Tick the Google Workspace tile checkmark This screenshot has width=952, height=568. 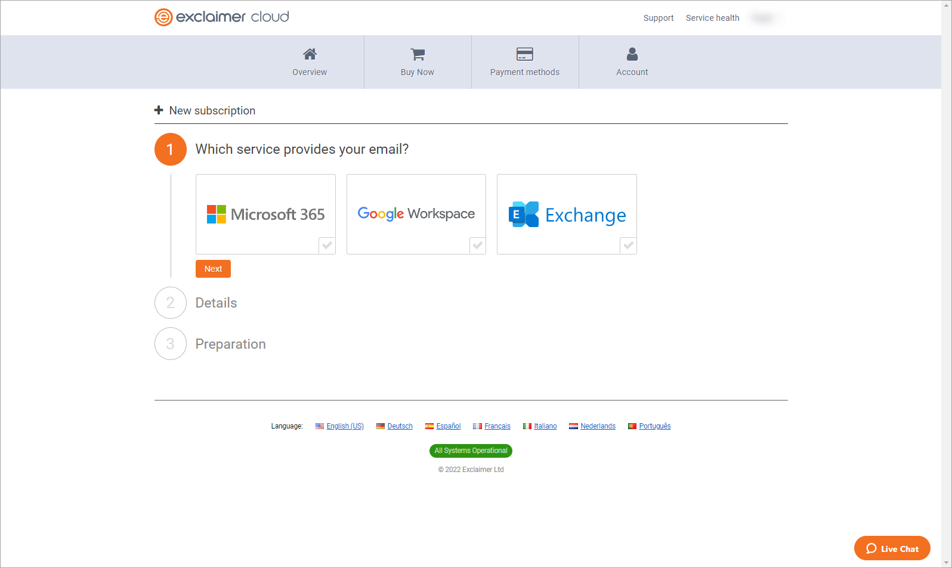pos(477,246)
